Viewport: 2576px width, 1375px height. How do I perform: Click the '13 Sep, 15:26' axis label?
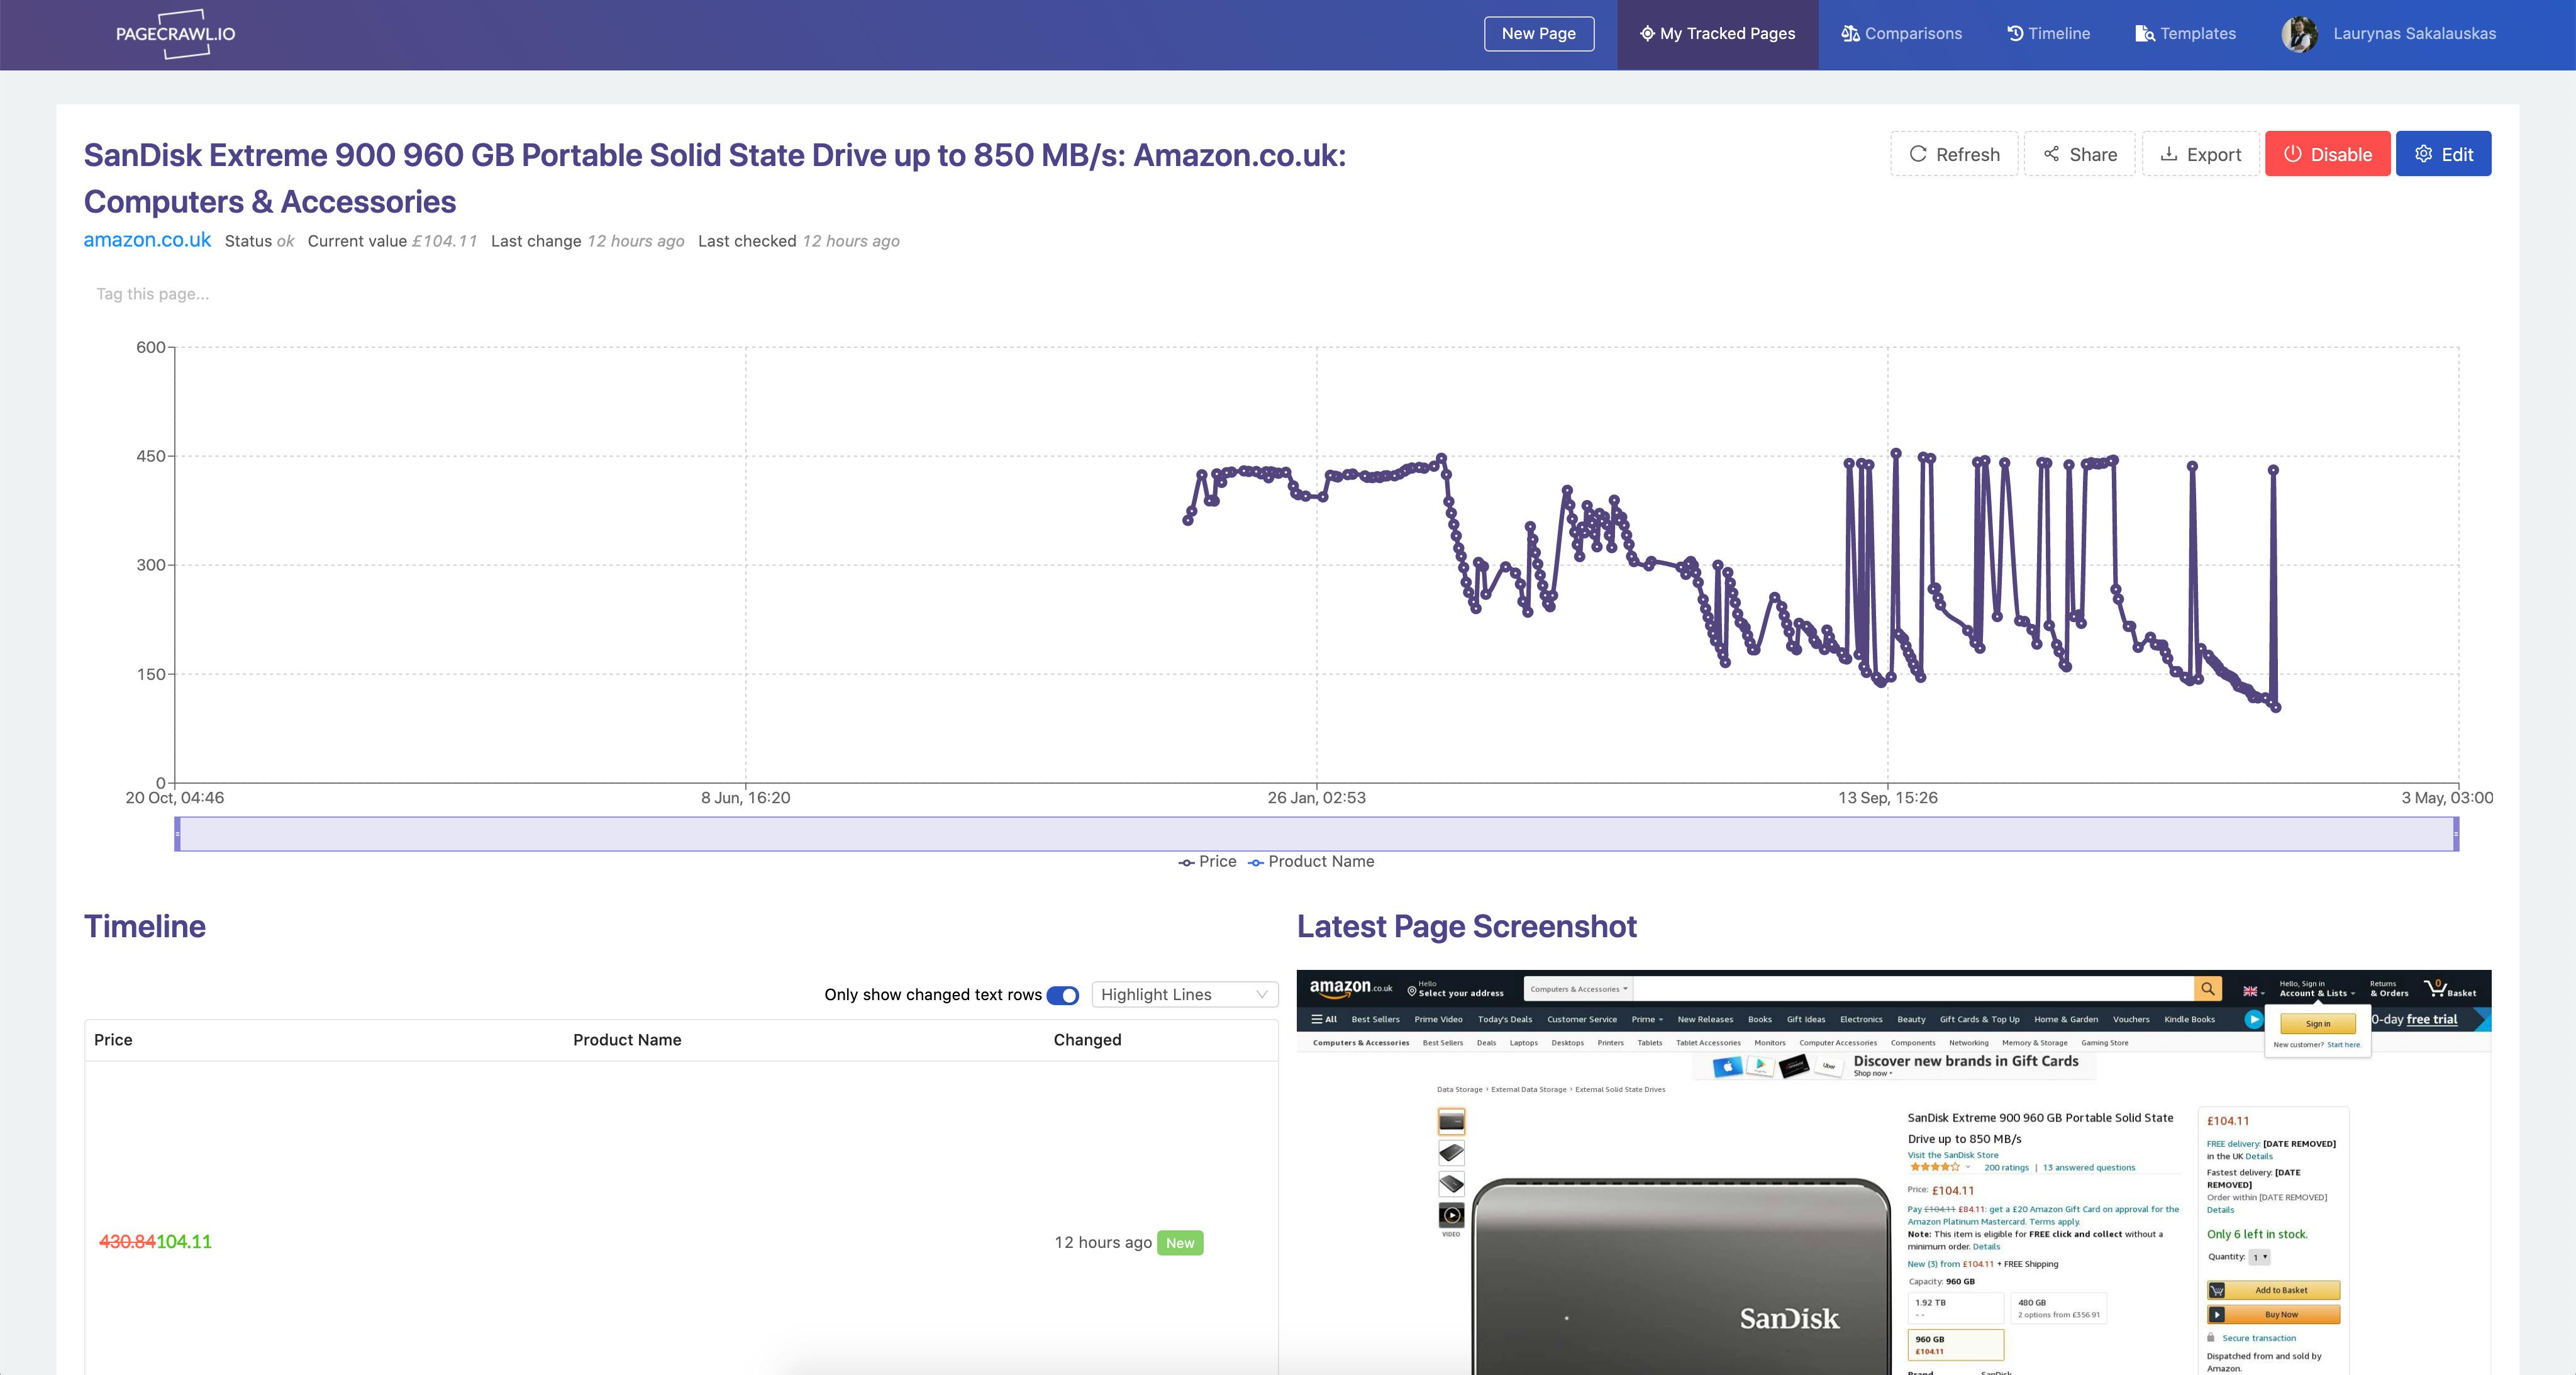(1888, 798)
